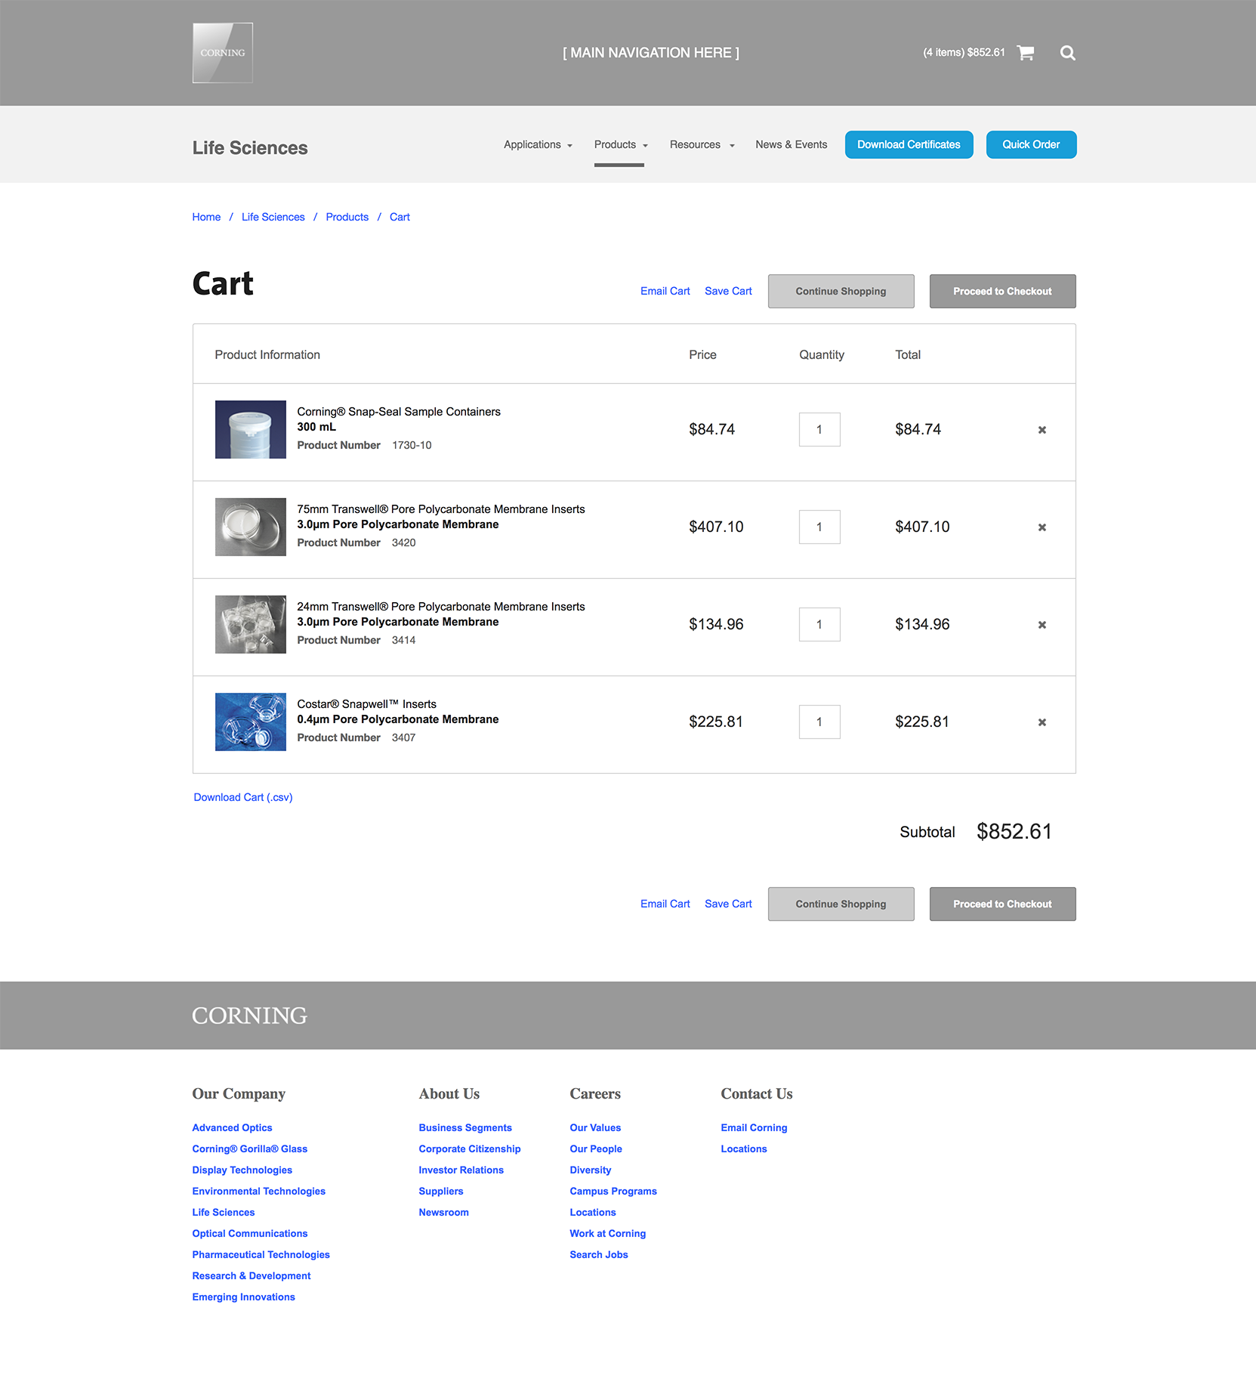Viewport: 1256px width, 1385px height.
Task: Click the Corning logo in header
Action: coord(223,53)
